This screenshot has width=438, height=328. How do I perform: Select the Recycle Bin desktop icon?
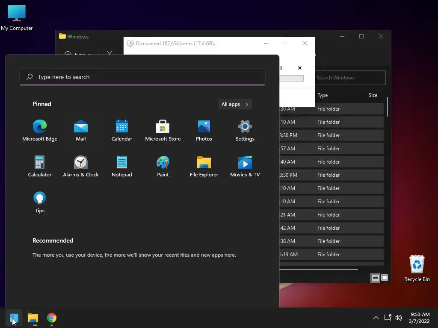pyautogui.click(x=417, y=268)
